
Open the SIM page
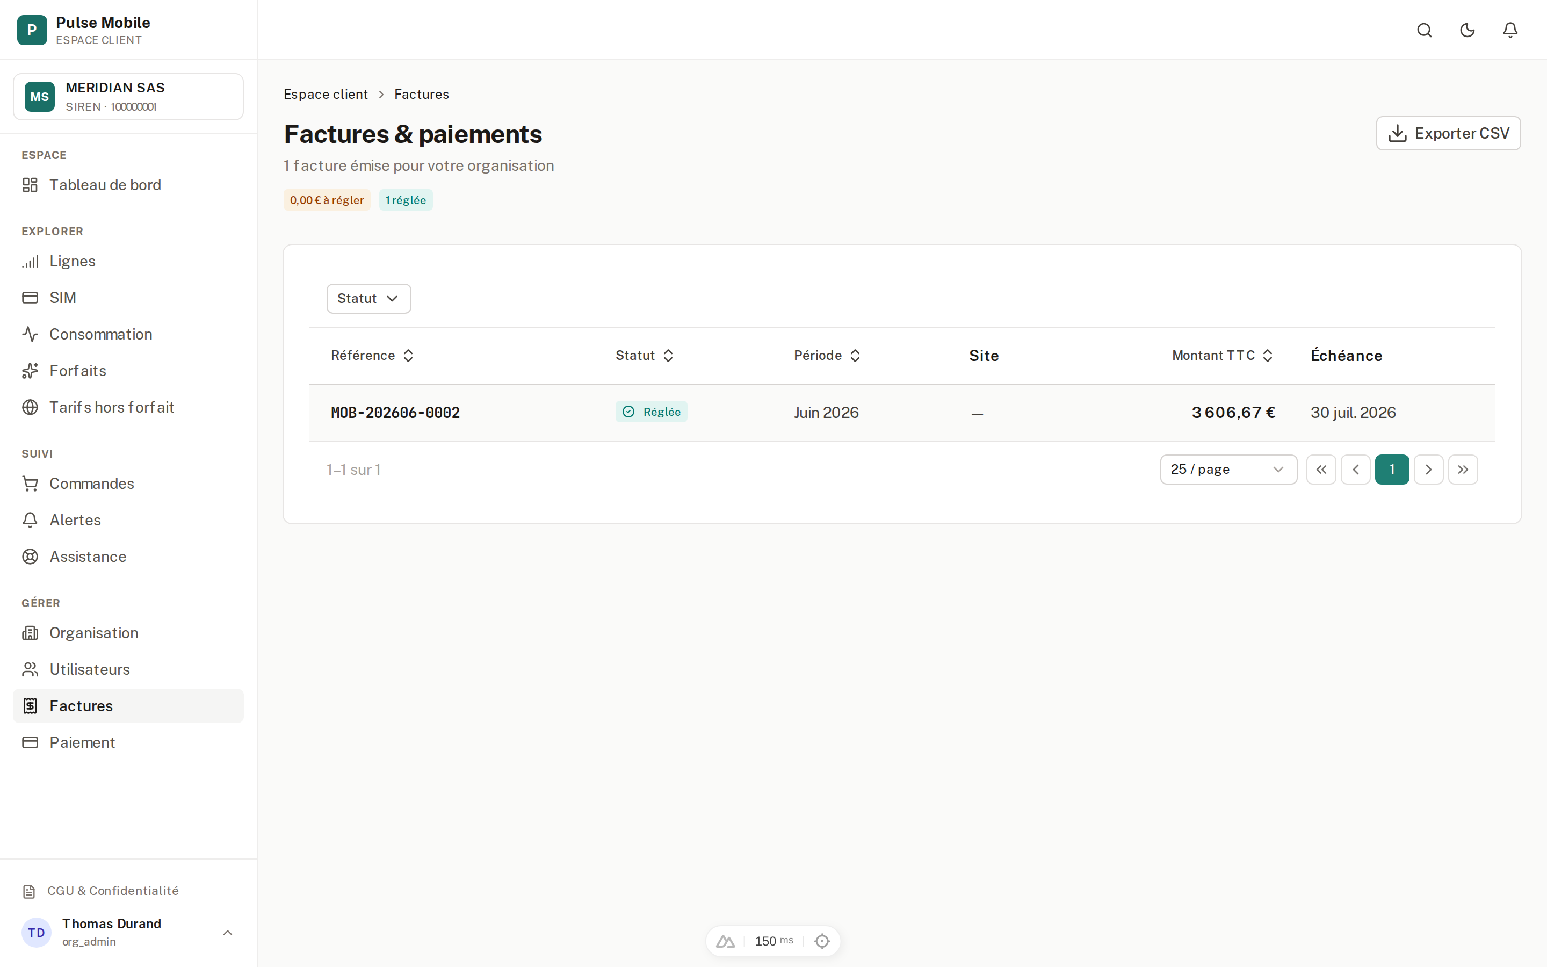(128, 298)
